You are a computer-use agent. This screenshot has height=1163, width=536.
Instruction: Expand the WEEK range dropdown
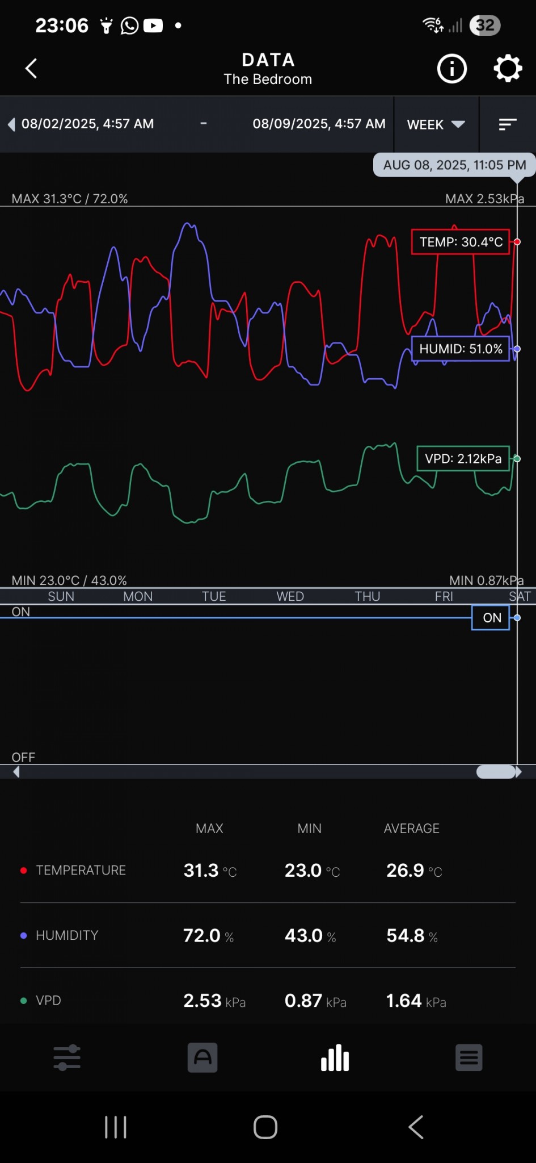(x=436, y=124)
